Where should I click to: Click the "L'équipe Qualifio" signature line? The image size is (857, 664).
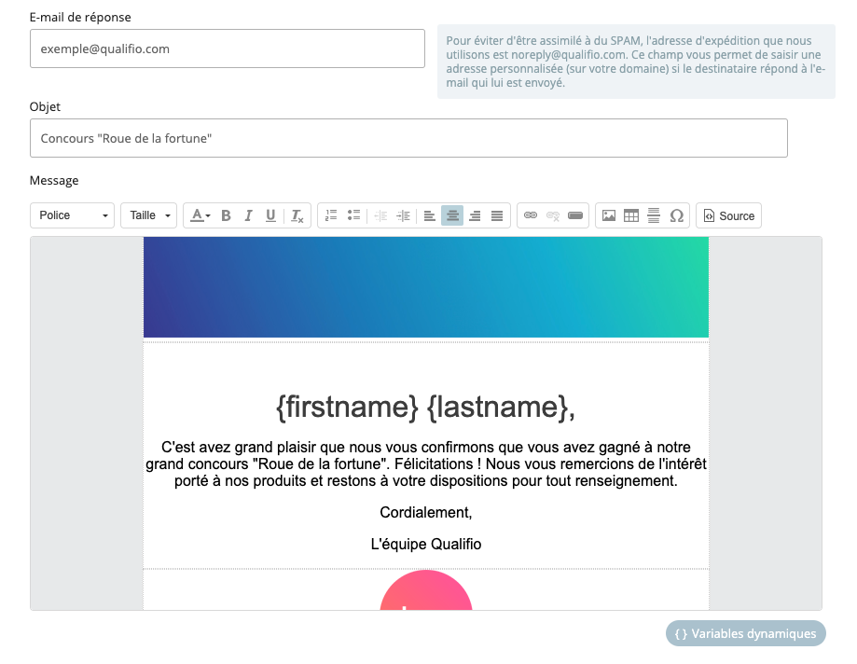pyautogui.click(x=426, y=545)
